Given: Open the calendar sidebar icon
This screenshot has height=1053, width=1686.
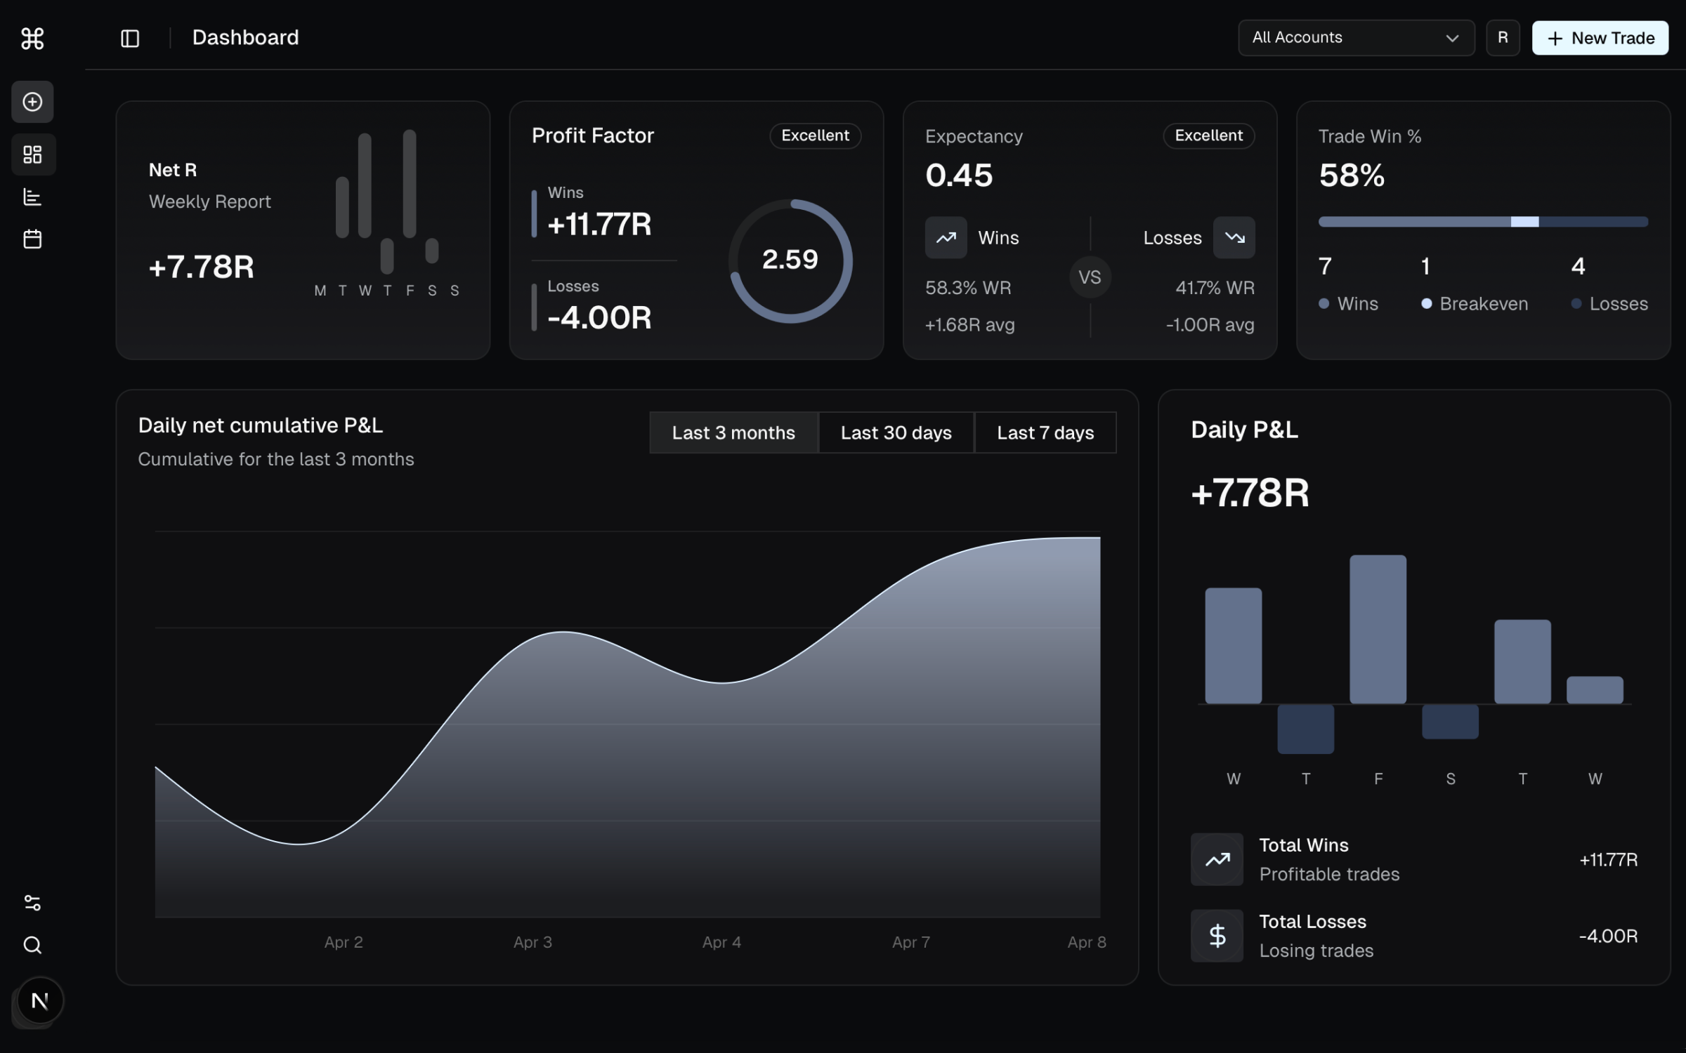Looking at the screenshot, I should click(x=32, y=239).
